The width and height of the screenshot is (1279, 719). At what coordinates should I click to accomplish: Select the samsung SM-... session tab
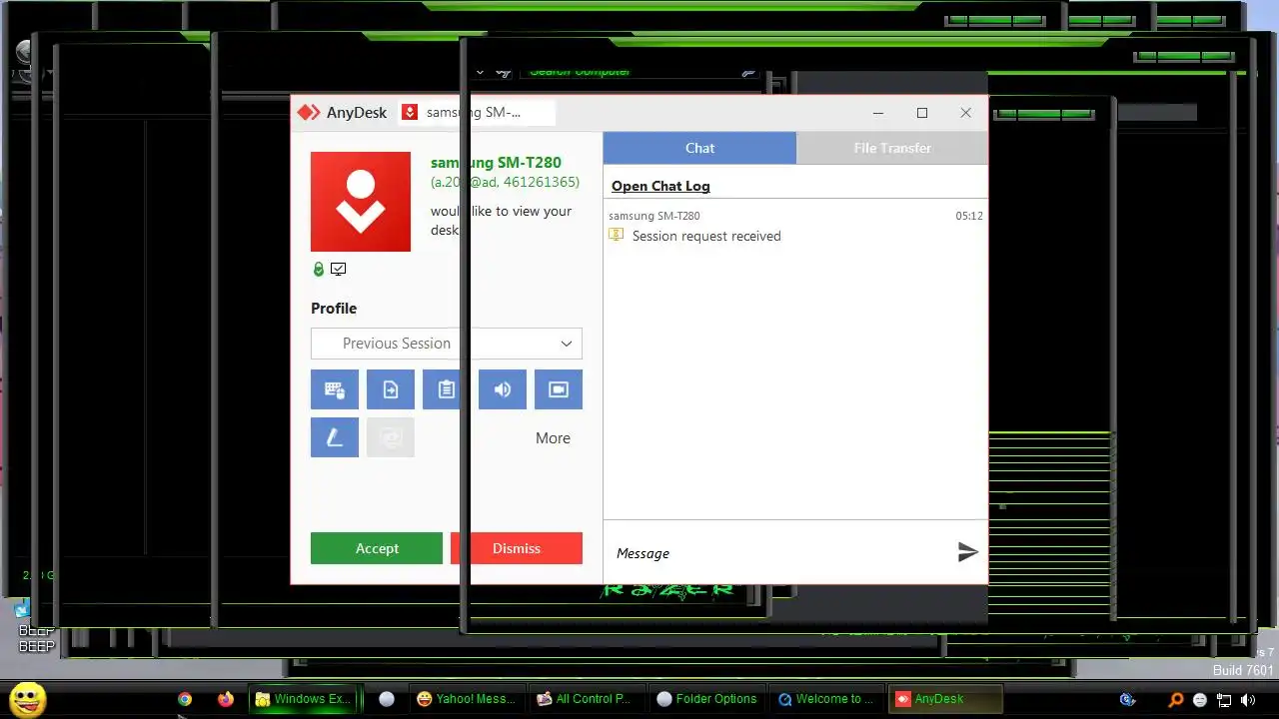click(x=476, y=113)
